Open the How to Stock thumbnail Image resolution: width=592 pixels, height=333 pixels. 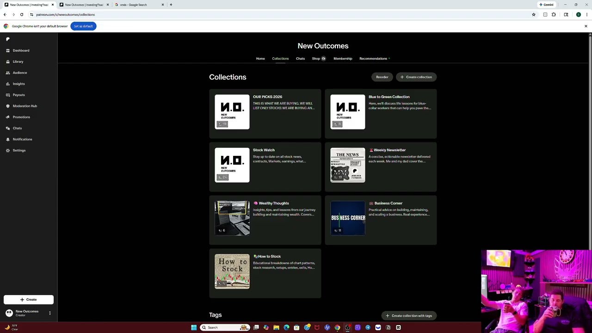232,271
